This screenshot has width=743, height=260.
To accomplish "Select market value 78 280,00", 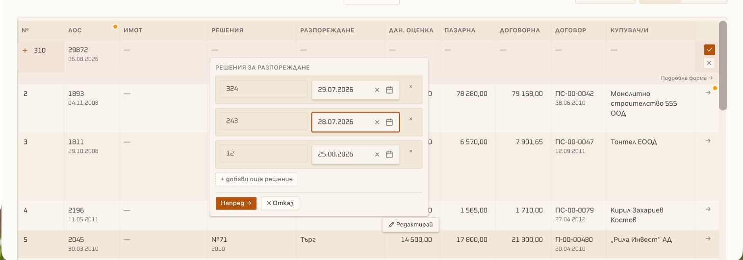I will [472, 94].
